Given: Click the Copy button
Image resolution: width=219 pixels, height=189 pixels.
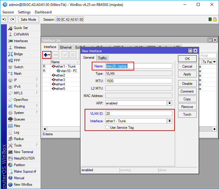Looking at the screenshot, I should point(187,99).
